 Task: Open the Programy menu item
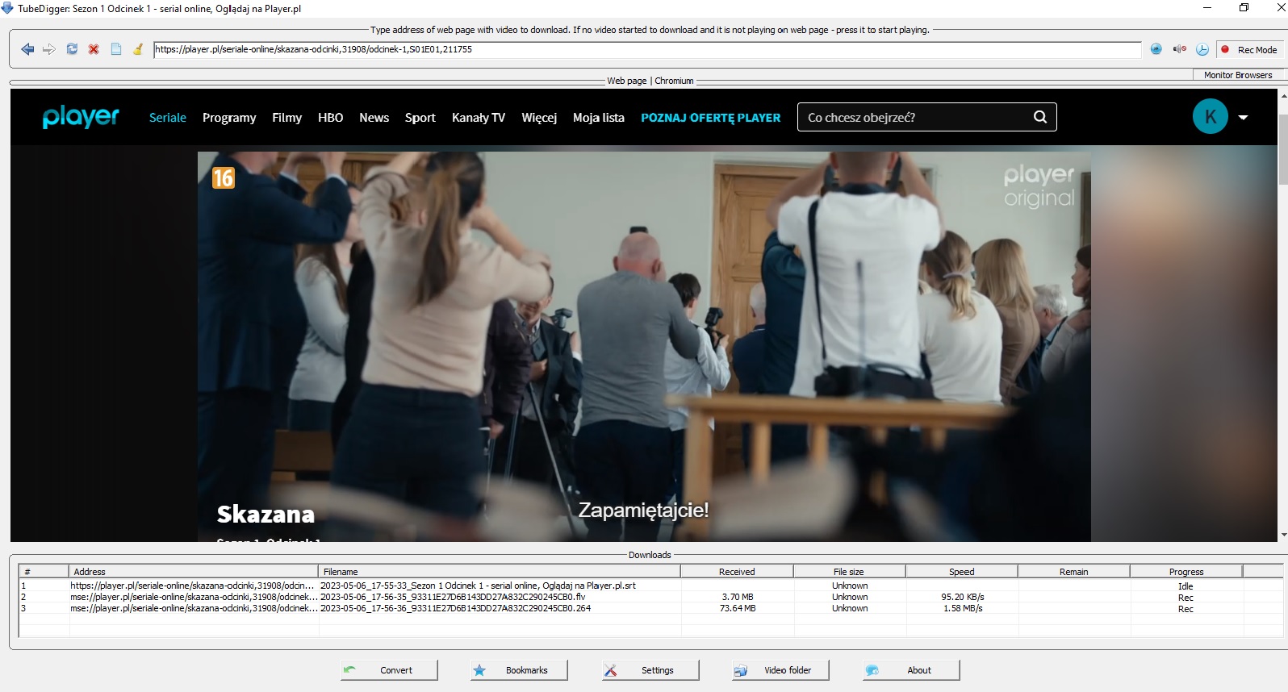229,118
